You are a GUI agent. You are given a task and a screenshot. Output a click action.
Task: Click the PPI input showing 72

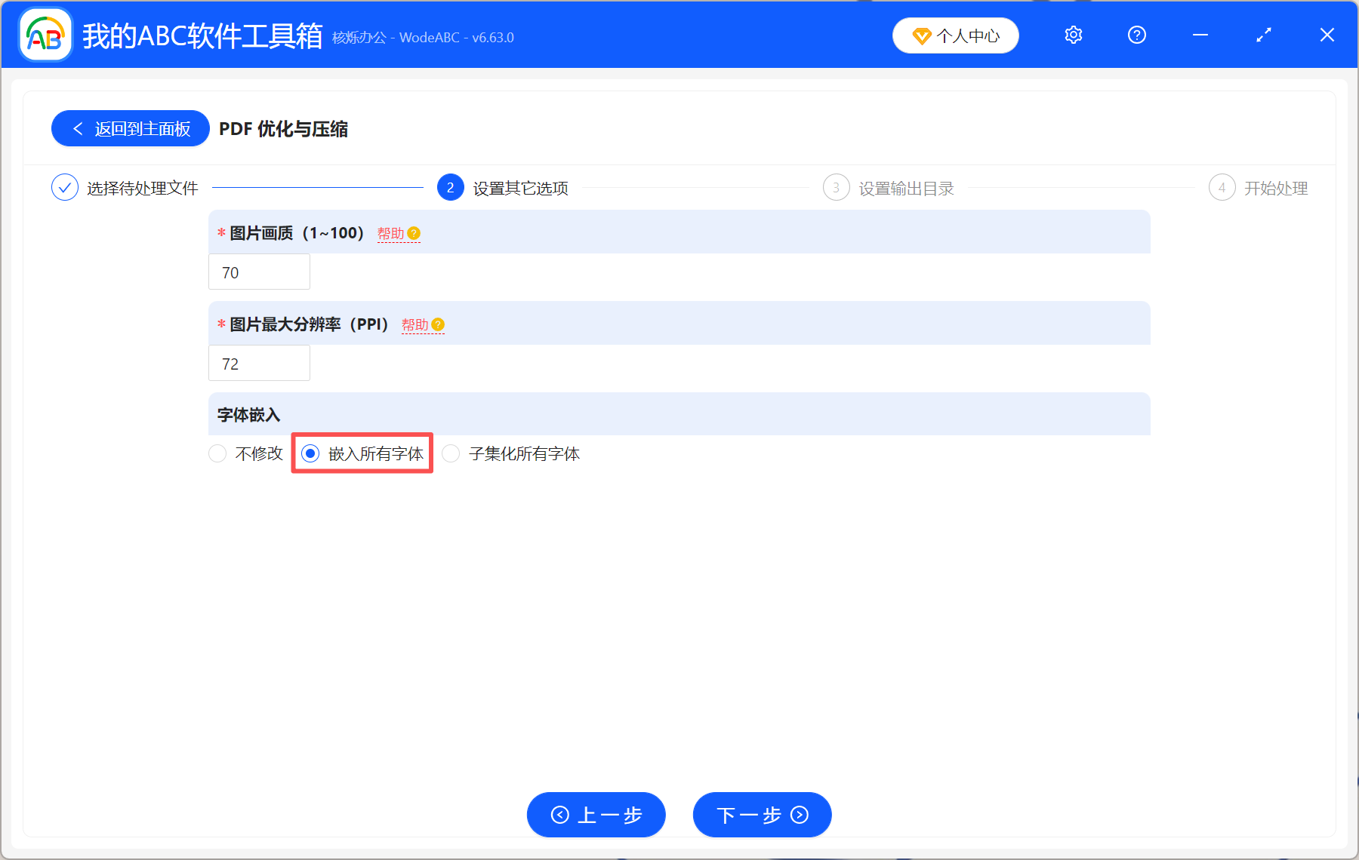(x=259, y=363)
